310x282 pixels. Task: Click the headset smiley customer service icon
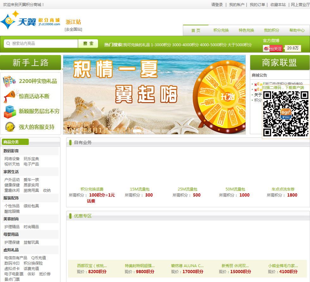coord(10,127)
